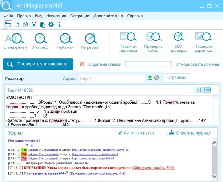Open settings via the gear icon
The height and width of the screenshot is (182, 223).
[x=51, y=24]
